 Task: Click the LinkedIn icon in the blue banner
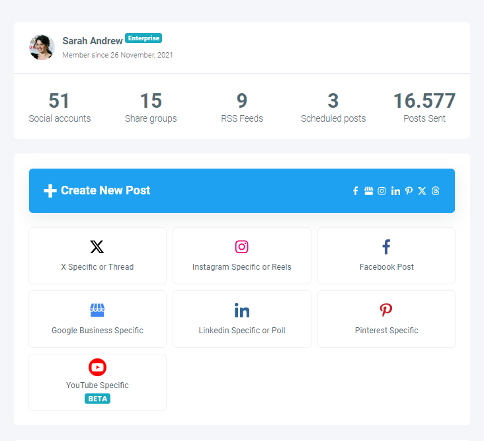pyautogui.click(x=395, y=191)
